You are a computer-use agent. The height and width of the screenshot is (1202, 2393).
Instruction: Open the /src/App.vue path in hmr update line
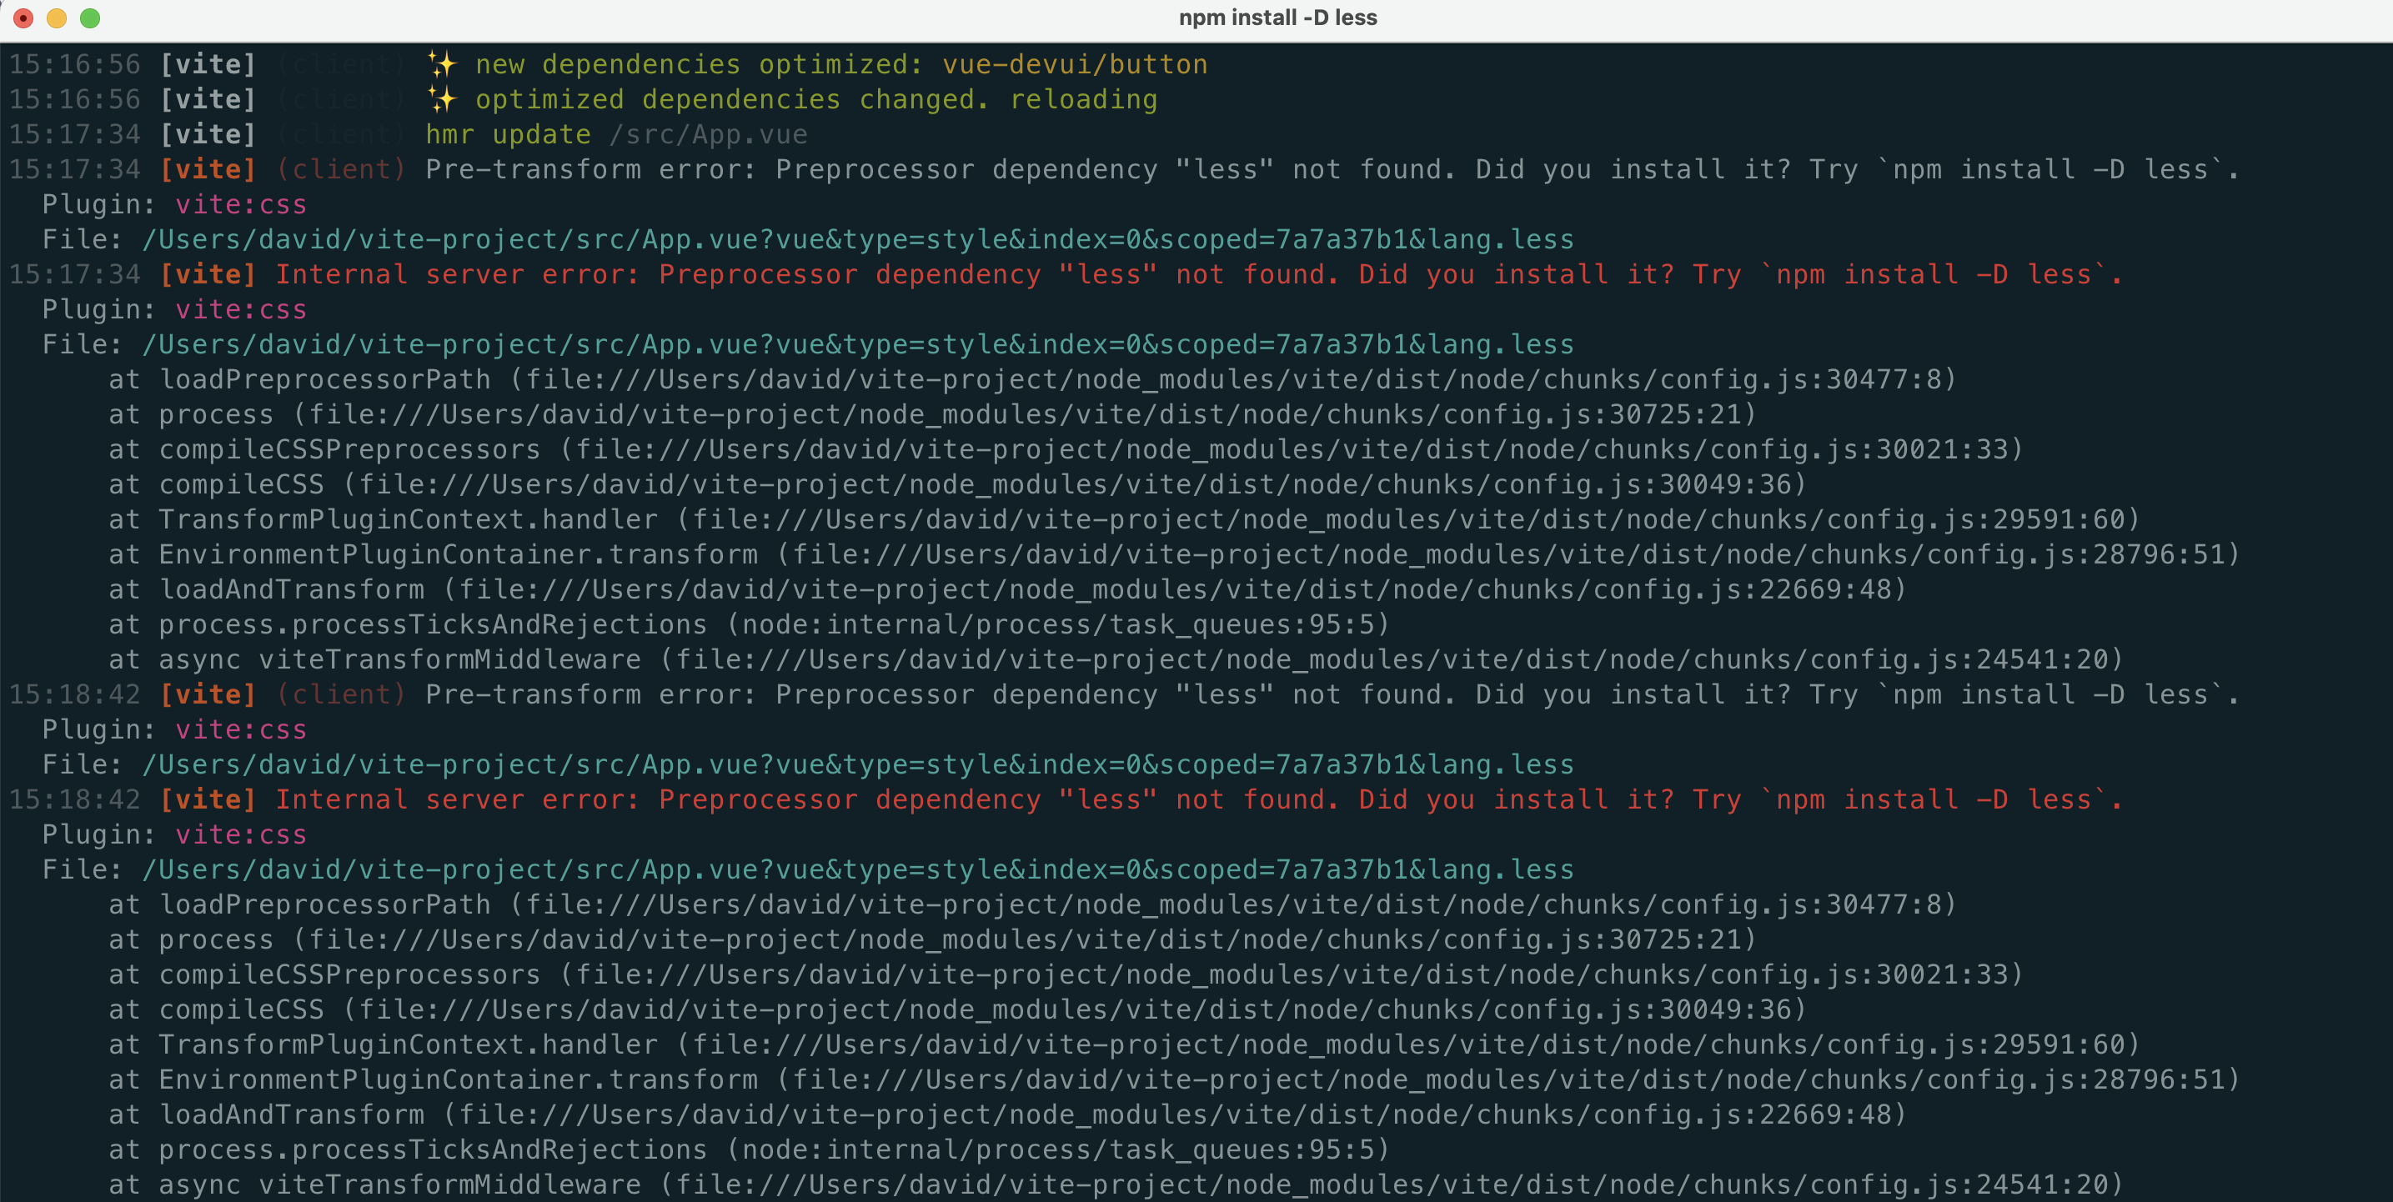pyautogui.click(x=708, y=135)
